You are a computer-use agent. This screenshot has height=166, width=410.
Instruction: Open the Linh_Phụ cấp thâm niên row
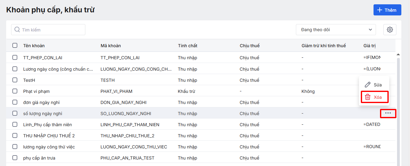(x=48, y=125)
